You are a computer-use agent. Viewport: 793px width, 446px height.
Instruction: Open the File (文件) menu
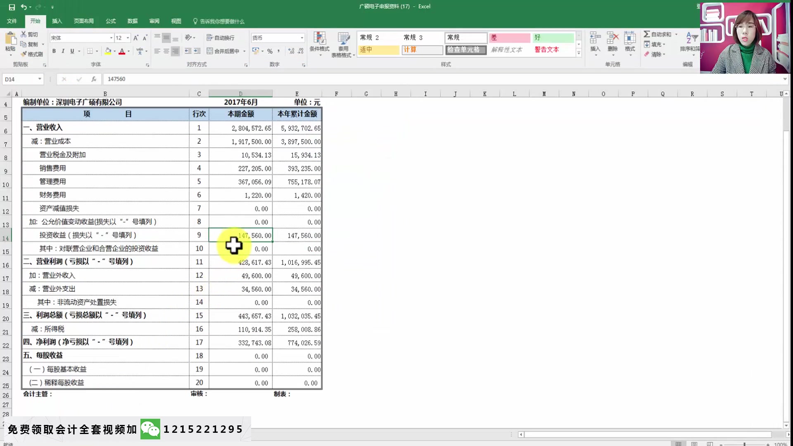tap(12, 21)
